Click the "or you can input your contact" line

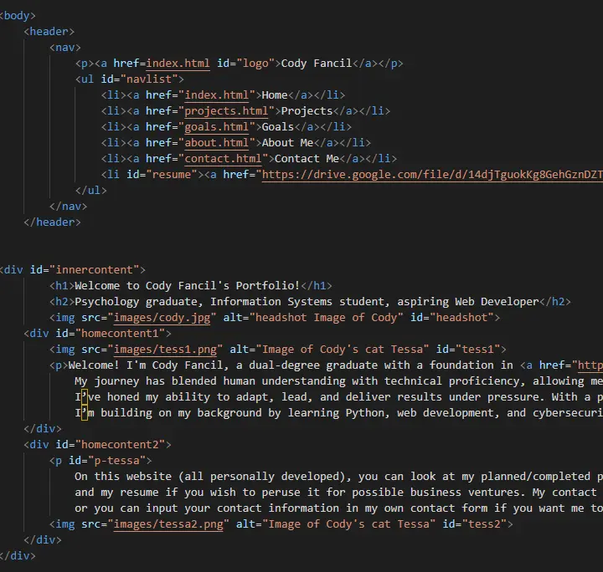(x=339, y=508)
